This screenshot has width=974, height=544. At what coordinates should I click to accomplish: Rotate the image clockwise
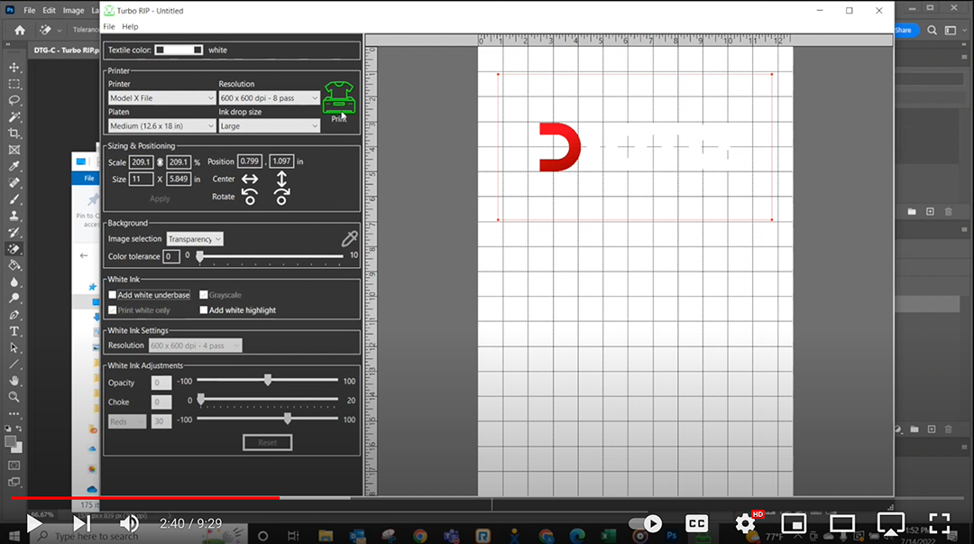(281, 197)
